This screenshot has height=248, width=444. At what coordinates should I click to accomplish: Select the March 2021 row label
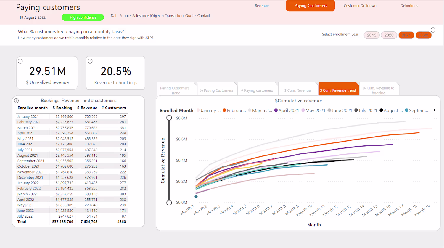tap(27, 128)
